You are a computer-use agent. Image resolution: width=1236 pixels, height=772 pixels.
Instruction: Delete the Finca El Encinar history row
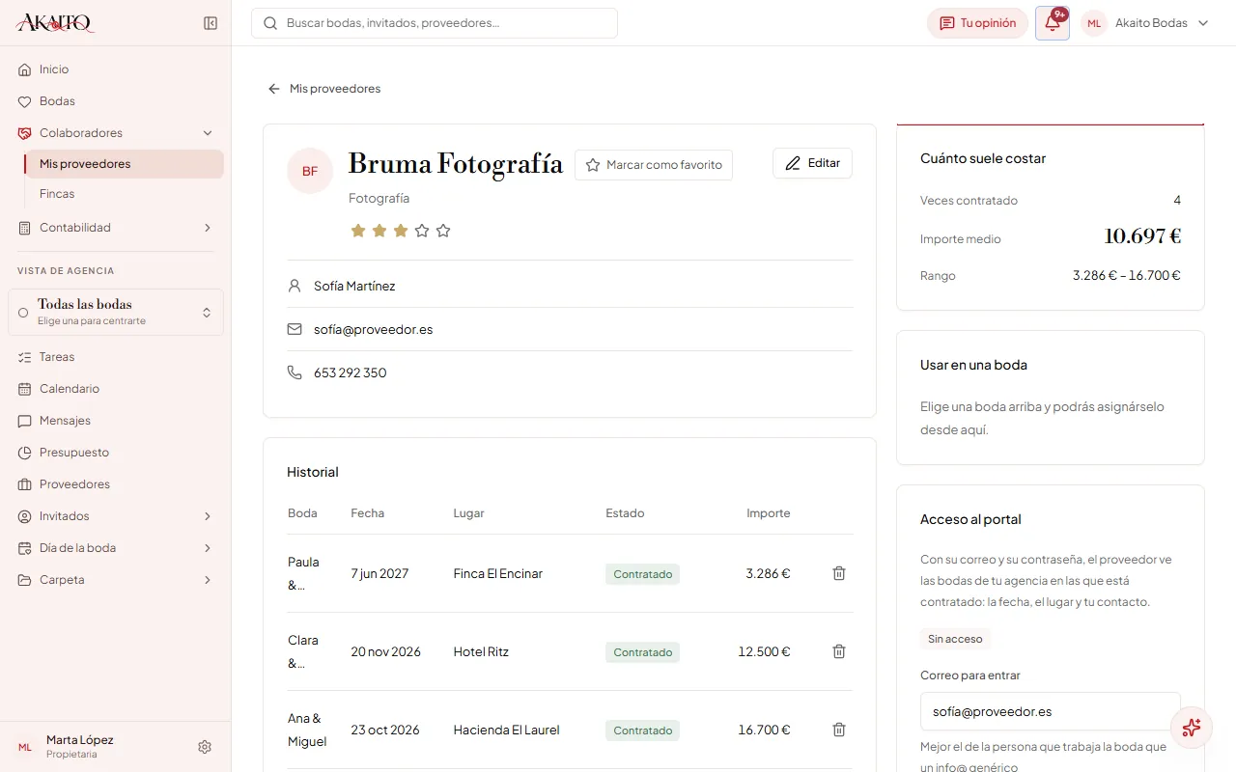click(x=839, y=573)
